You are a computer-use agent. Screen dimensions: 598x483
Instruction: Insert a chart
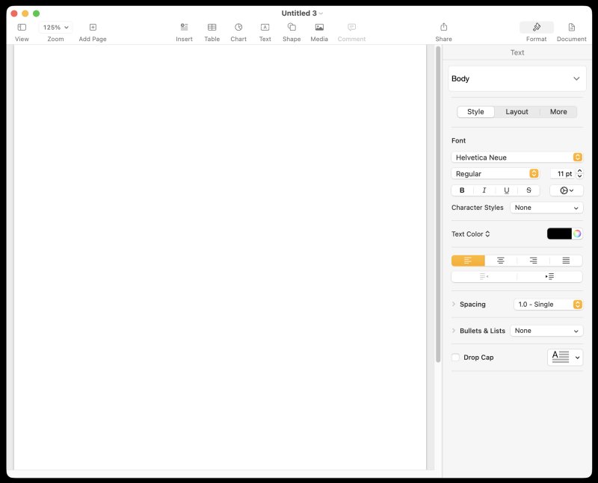click(238, 28)
